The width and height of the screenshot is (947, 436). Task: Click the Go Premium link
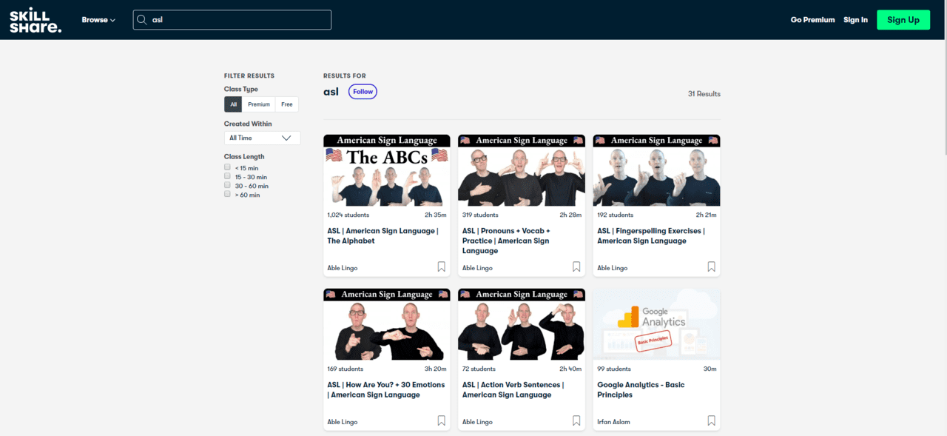812,20
